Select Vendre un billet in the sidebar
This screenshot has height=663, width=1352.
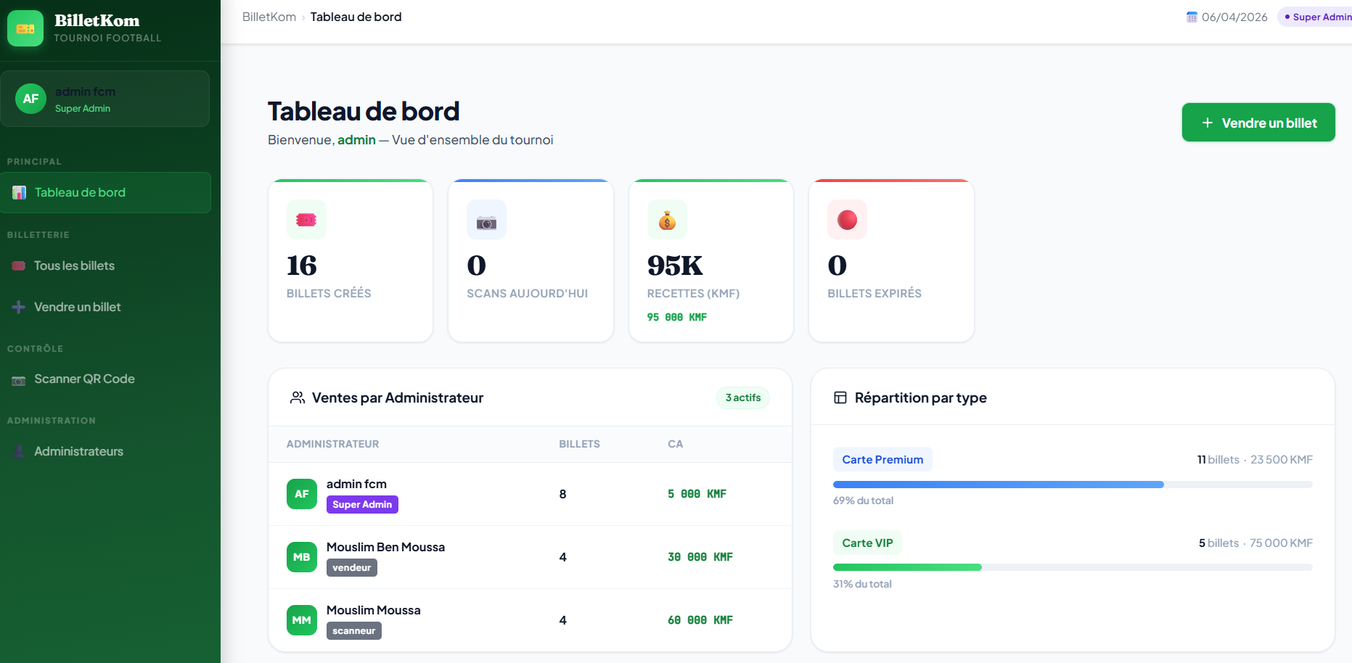click(x=106, y=307)
